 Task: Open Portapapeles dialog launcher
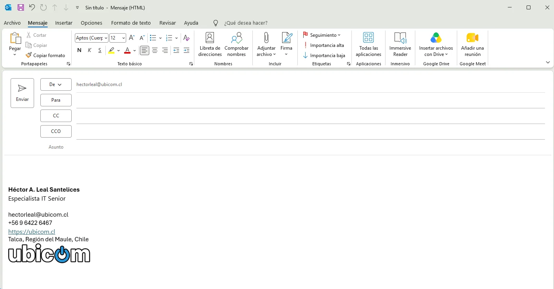pyautogui.click(x=69, y=64)
